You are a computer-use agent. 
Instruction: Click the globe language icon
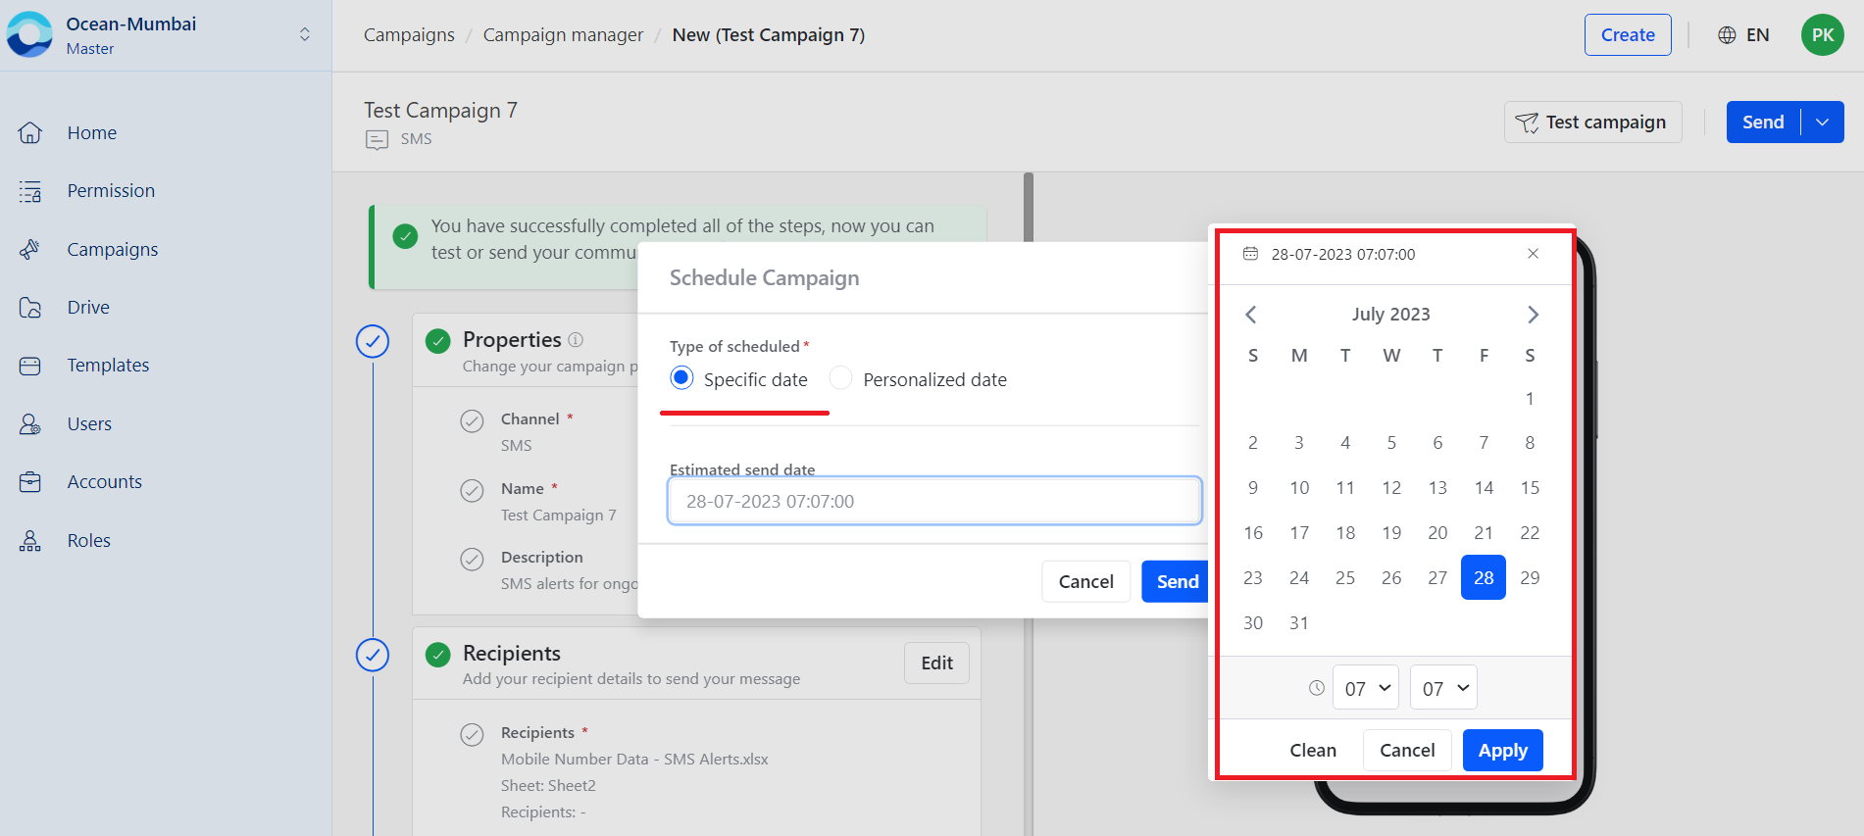[x=1727, y=35]
